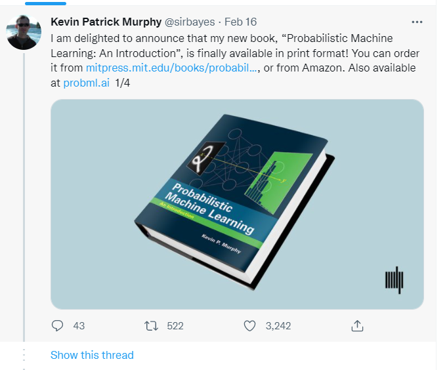Open the book cover image
This screenshot has width=447, height=370.
[x=237, y=203]
